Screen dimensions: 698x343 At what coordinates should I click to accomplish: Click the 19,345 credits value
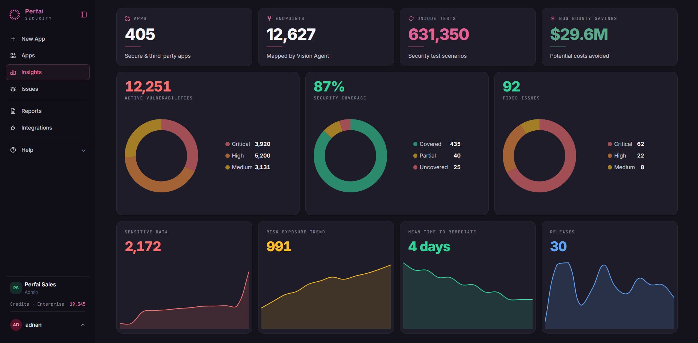click(x=77, y=304)
